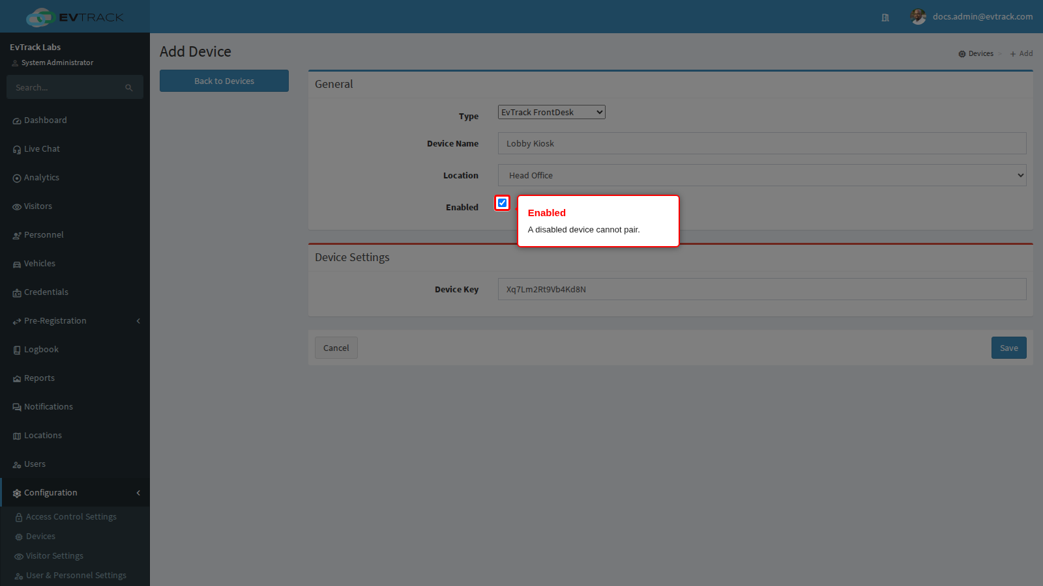Click the building icon in top bar
The height and width of the screenshot is (586, 1043).
pos(885,18)
